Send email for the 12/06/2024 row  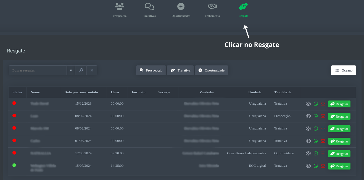click(x=323, y=153)
